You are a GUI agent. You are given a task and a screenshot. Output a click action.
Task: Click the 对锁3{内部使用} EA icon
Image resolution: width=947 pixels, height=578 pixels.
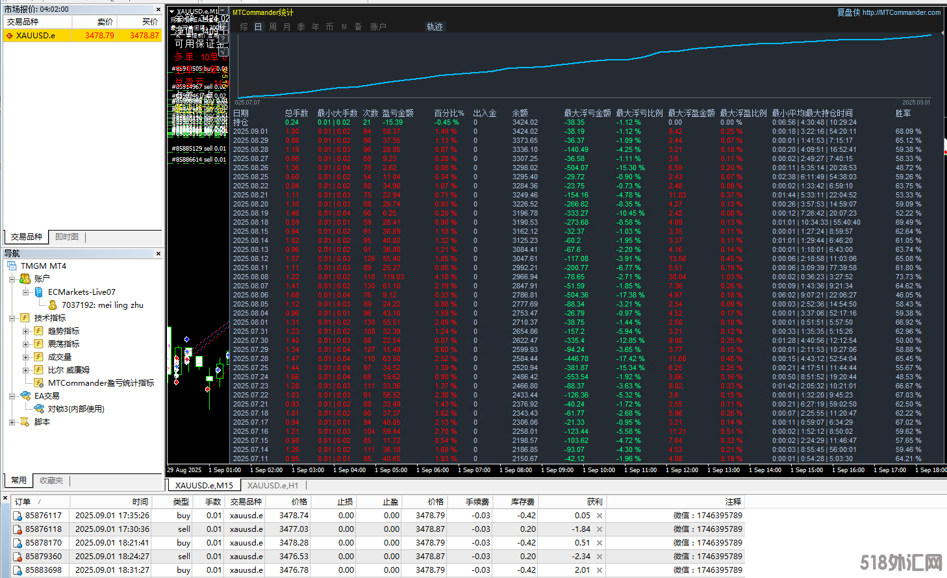[x=38, y=409]
